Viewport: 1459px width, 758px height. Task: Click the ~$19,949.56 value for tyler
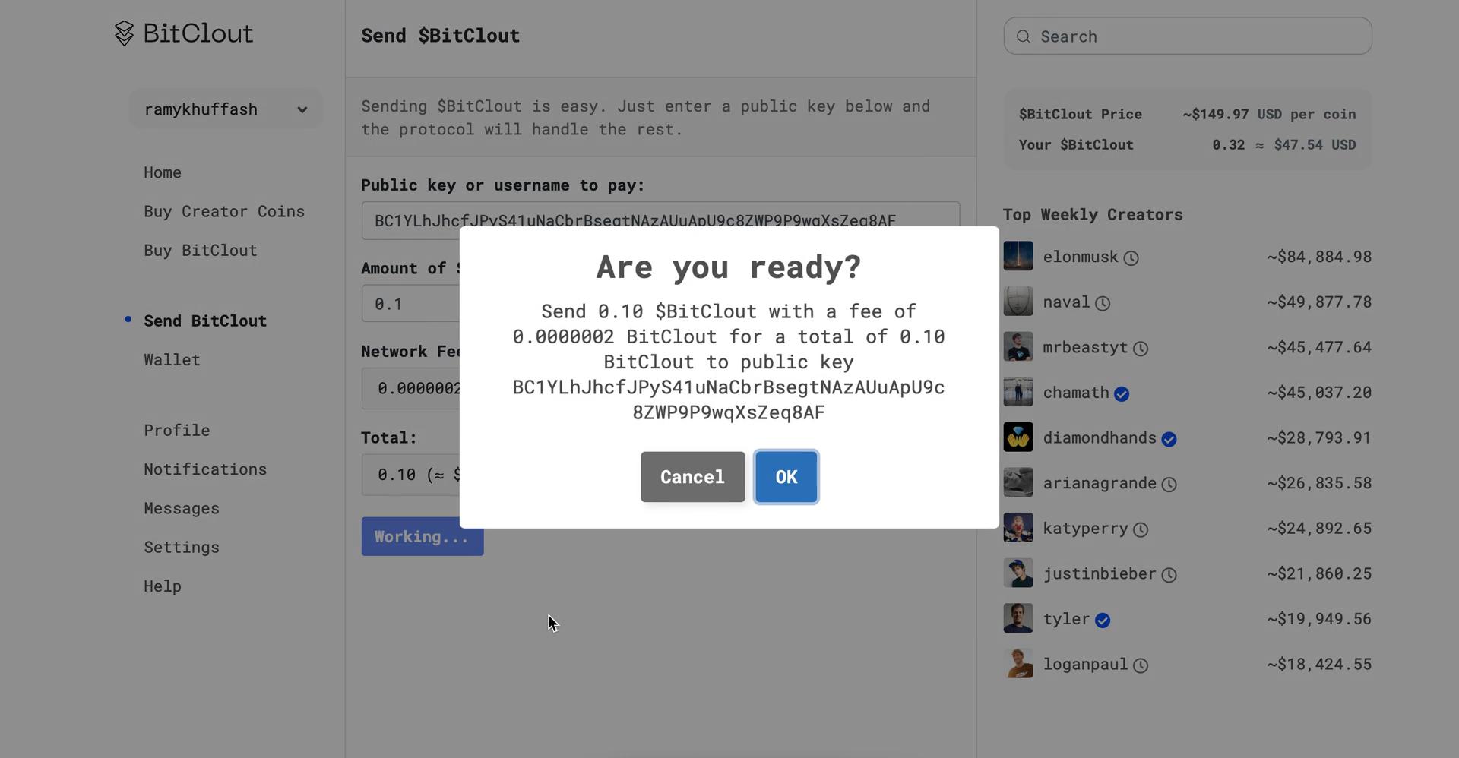1319,618
